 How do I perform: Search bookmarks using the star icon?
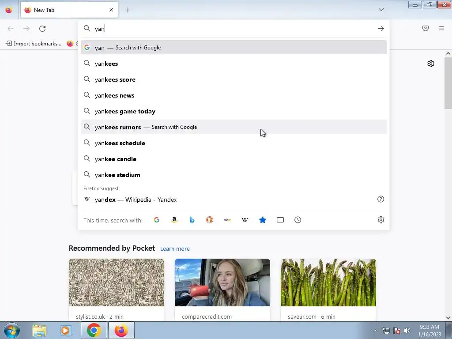coord(263,220)
